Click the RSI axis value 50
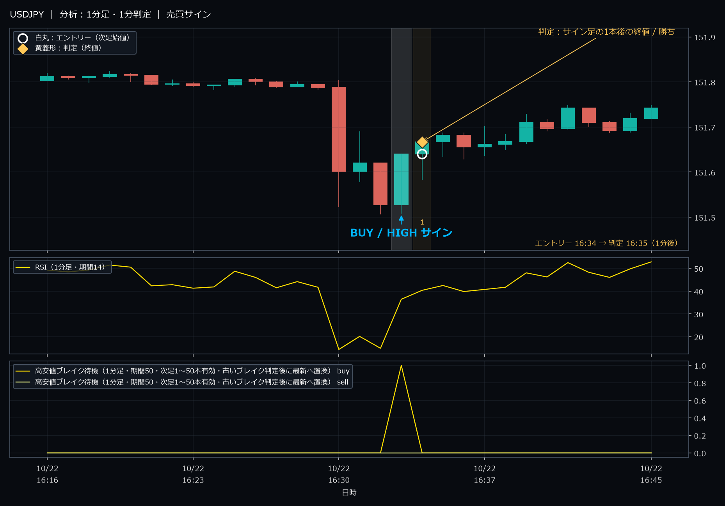This screenshot has height=506, width=725. tap(698, 269)
